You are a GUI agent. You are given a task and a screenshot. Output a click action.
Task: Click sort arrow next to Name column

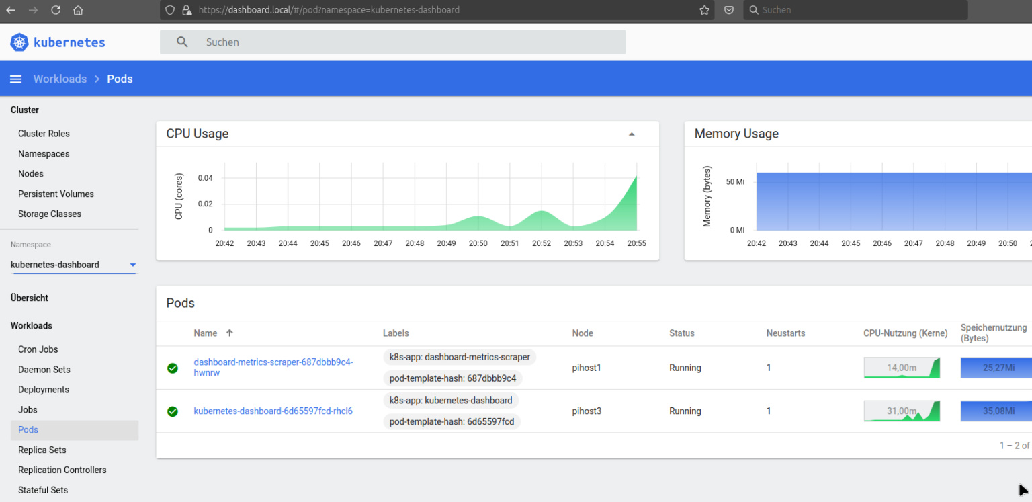pos(230,333)
